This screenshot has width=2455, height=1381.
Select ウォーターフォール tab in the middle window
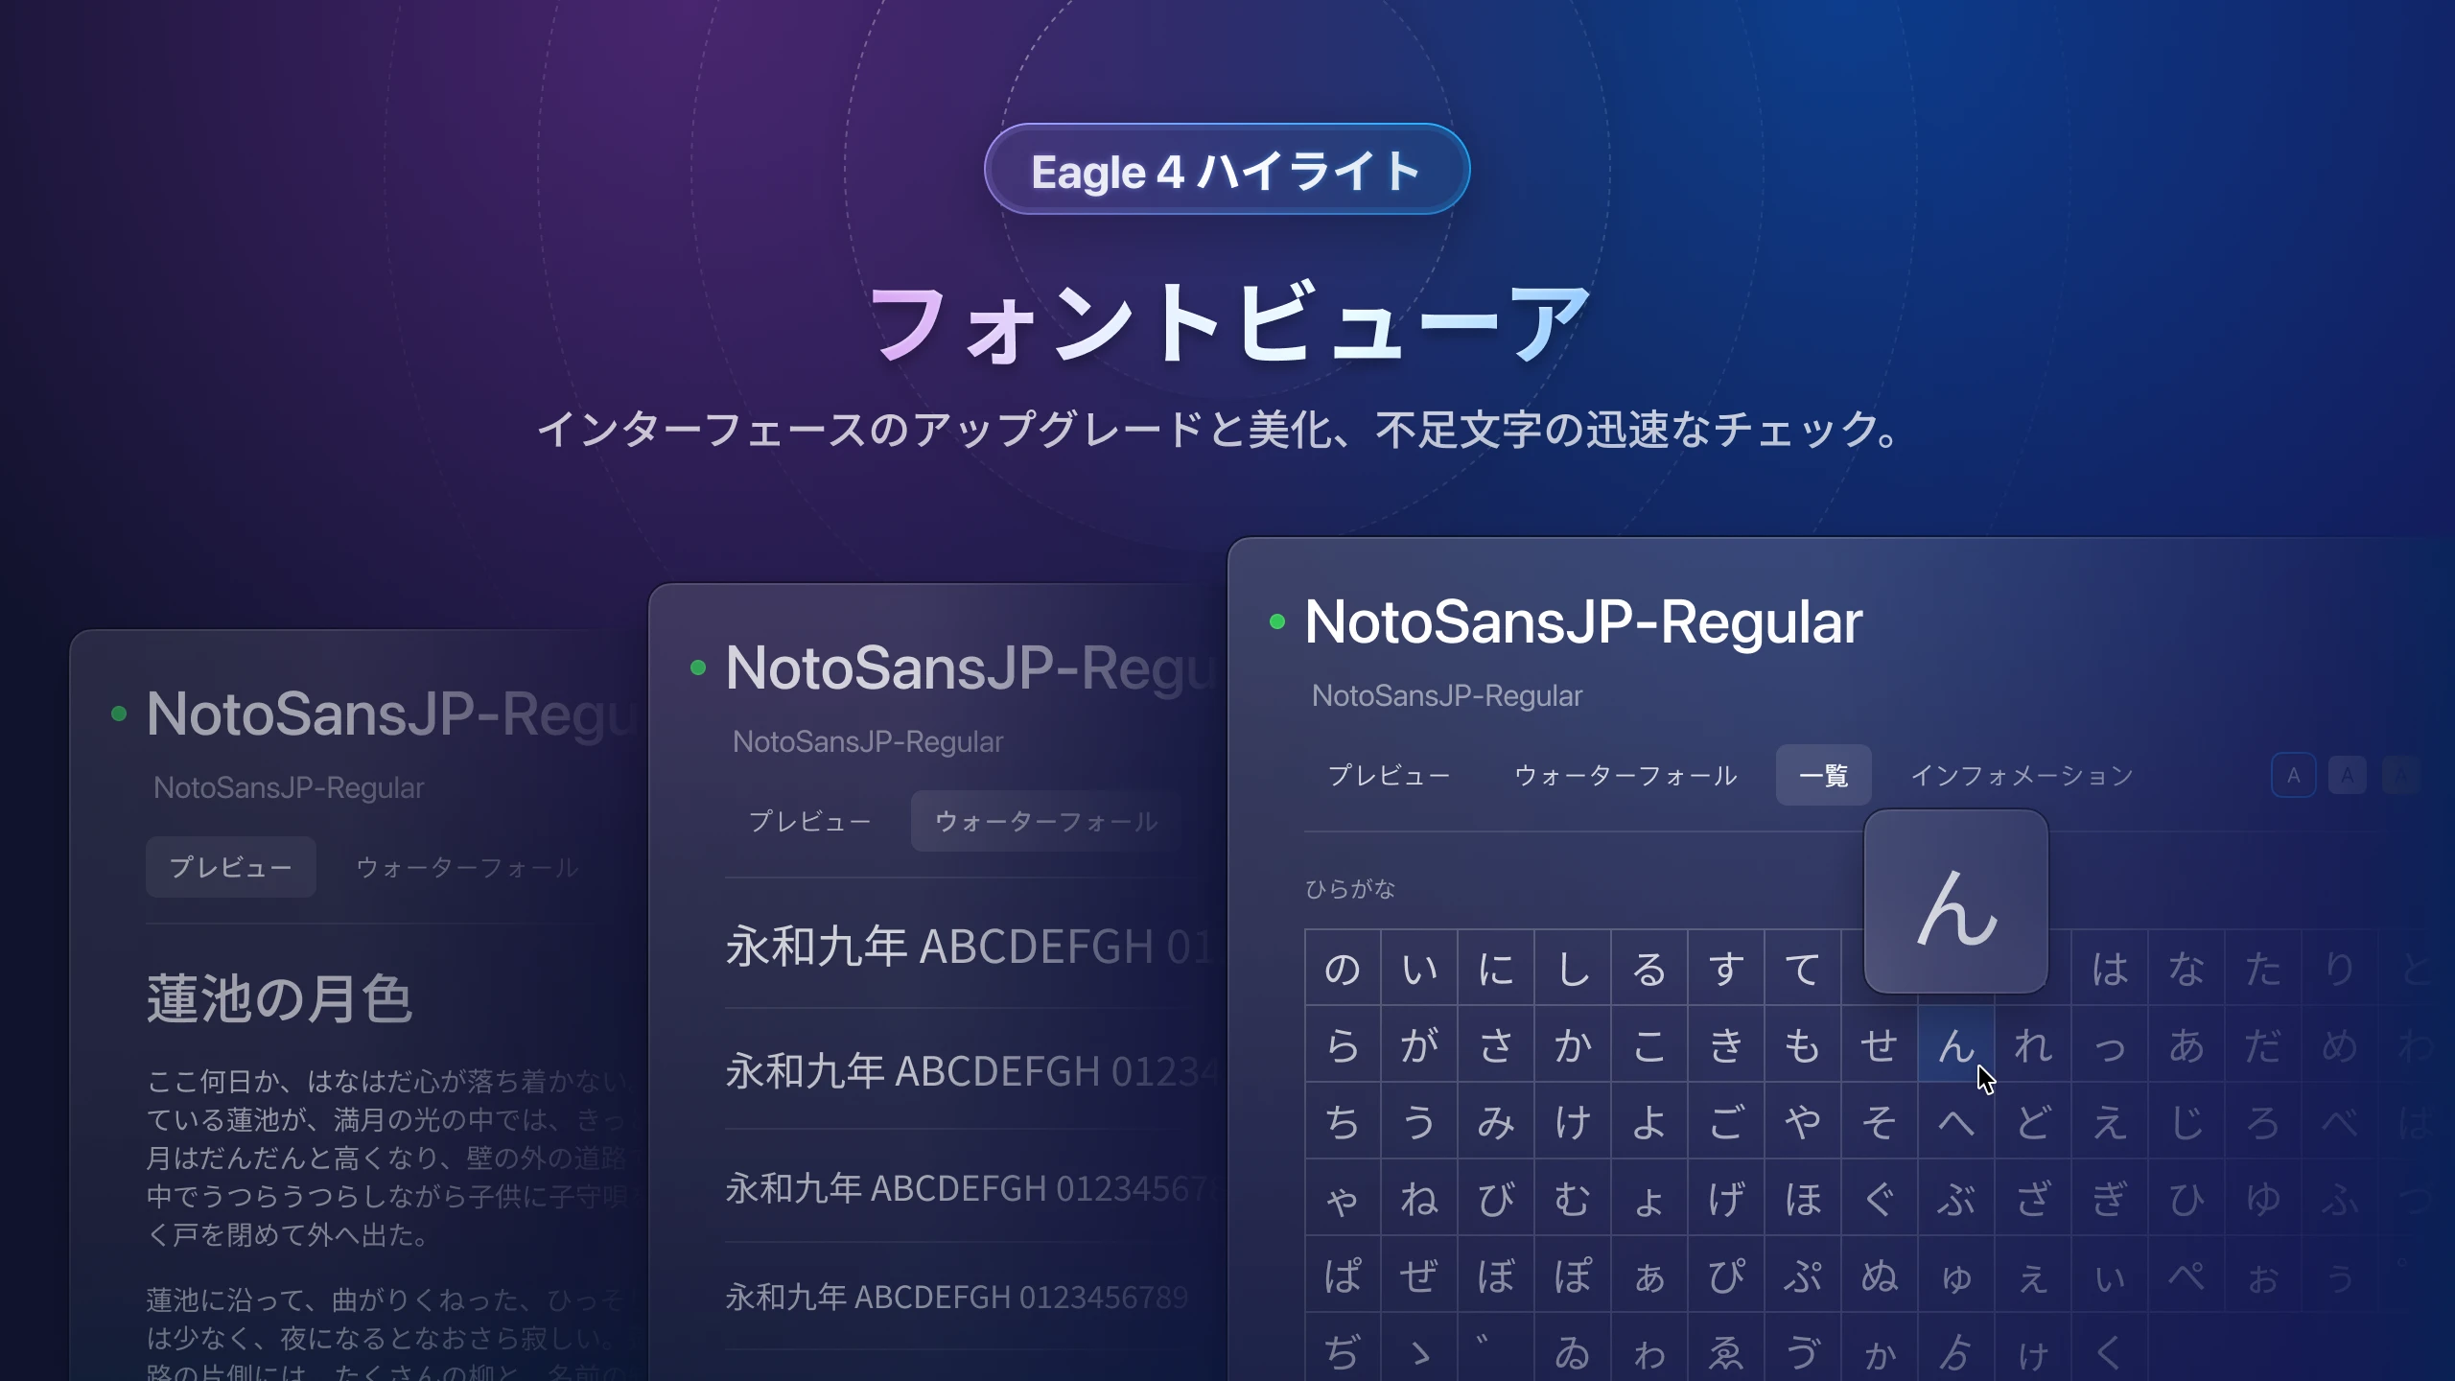pyautogui.click(x=1046, y=821)
